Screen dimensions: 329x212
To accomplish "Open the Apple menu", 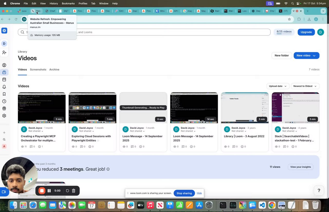I will coord(5,3).
